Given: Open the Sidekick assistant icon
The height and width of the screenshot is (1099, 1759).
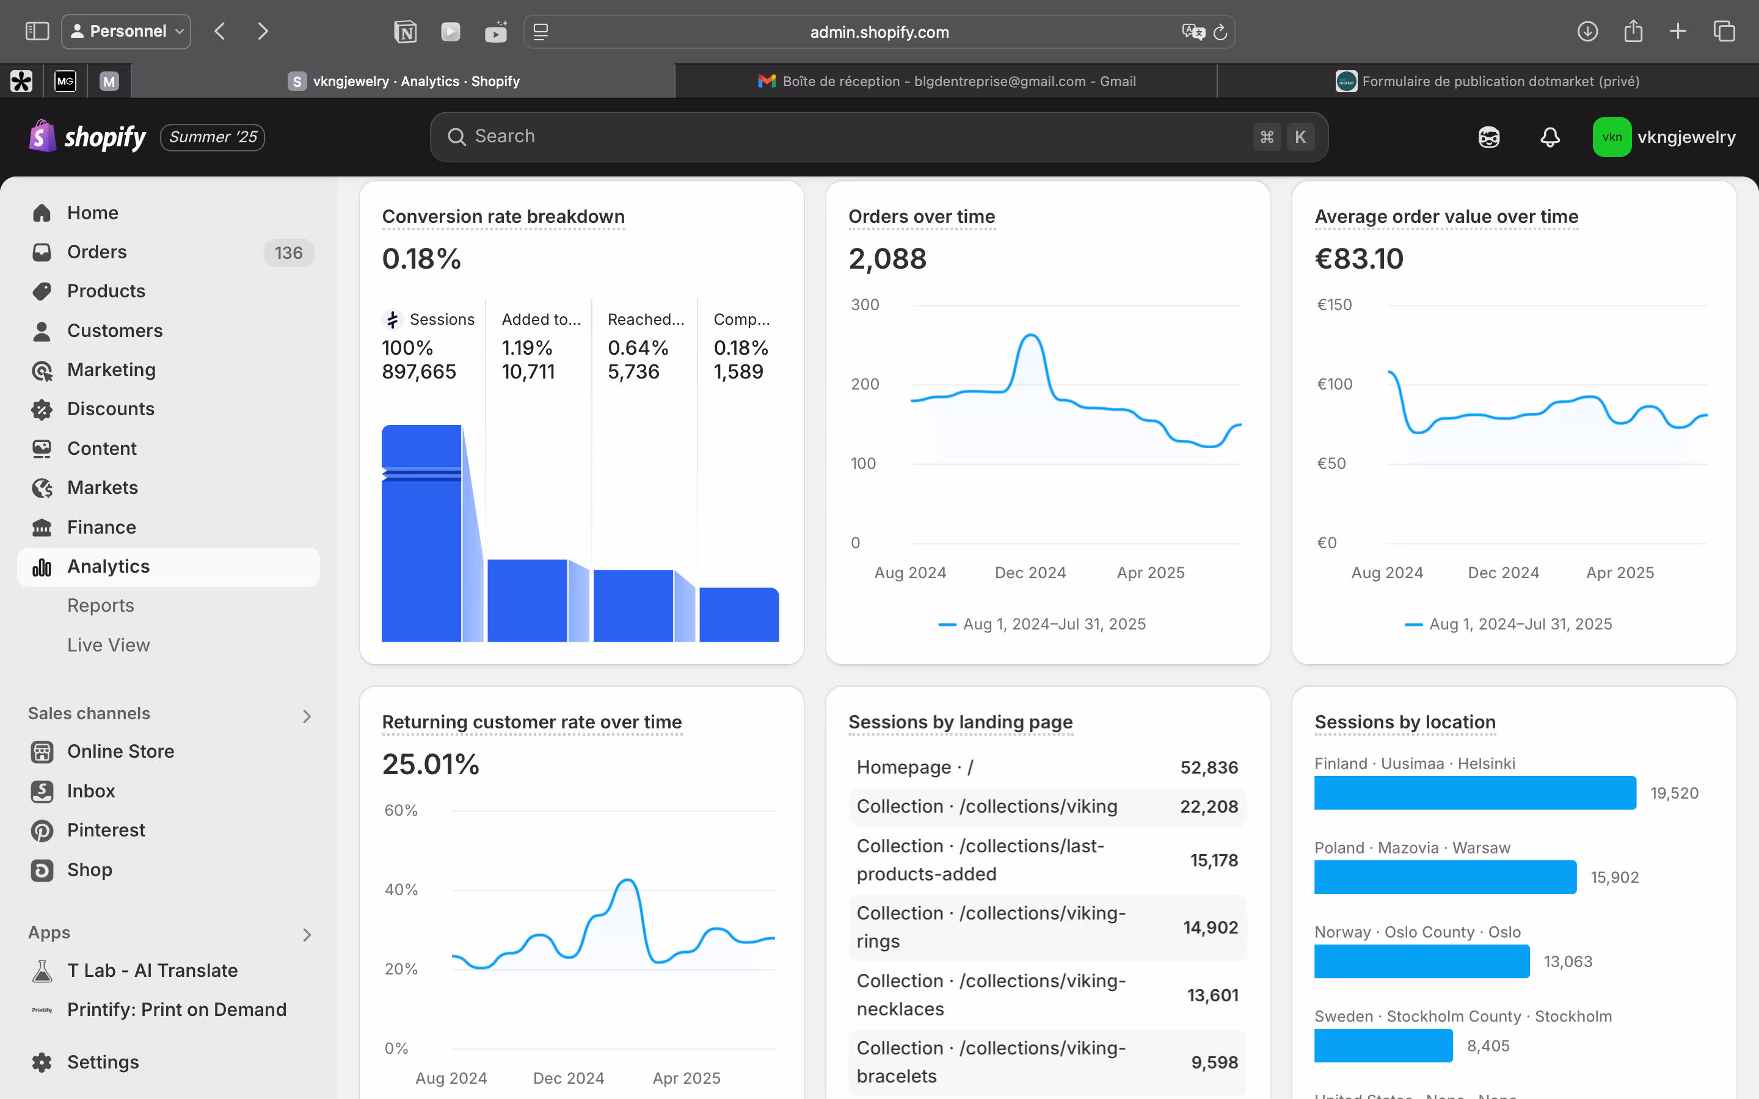Looking at the screenshot, I should pyautogui.click(x=1488, y=137).
